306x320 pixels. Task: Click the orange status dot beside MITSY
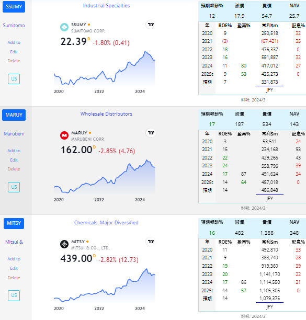coord(87,242)
